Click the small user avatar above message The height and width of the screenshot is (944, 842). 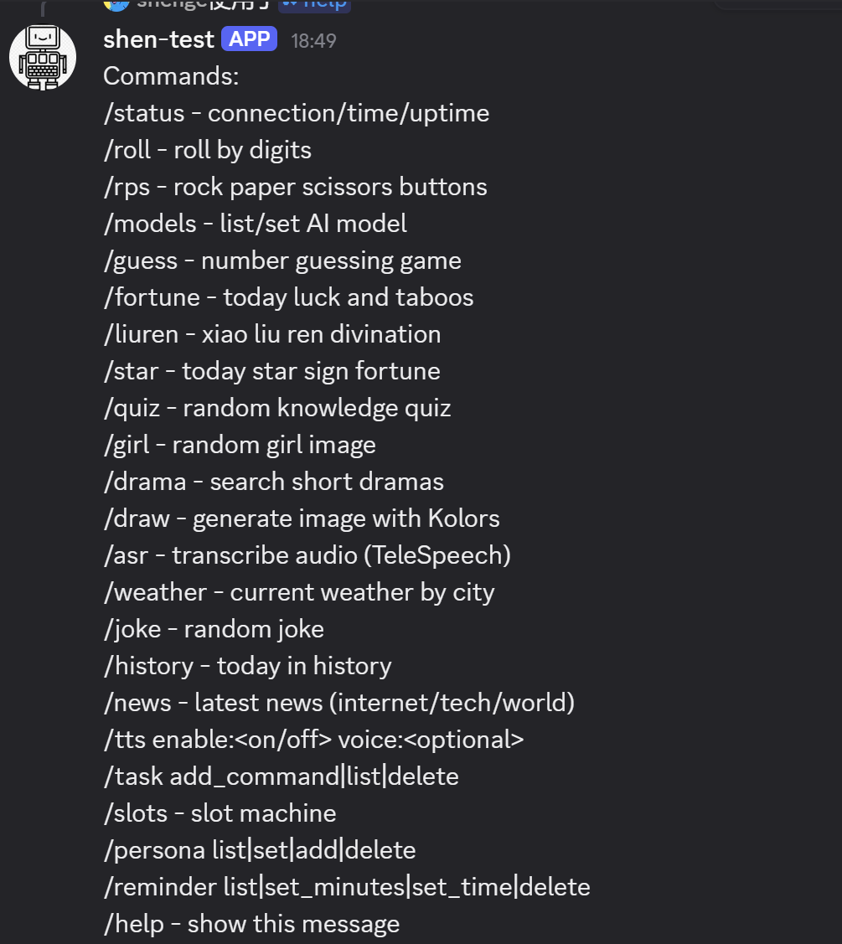[116, 3]
